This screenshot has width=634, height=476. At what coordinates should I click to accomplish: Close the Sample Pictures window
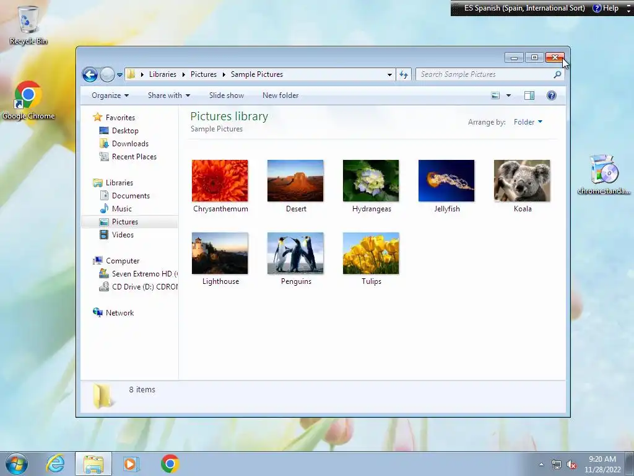(555, 58)
